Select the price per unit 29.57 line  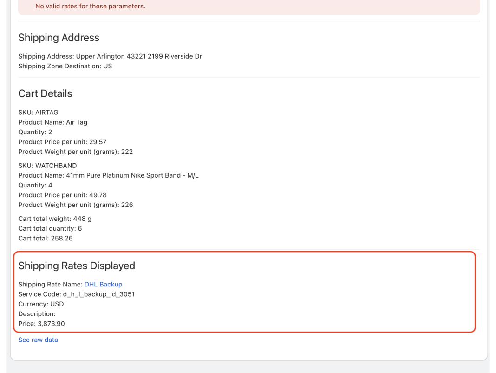coord(62,142)
